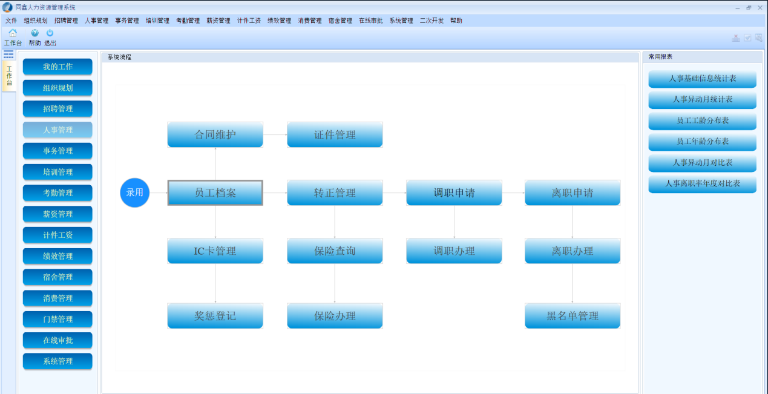Open the 系统管理 menu in menu bar

click(x=401, y=21)
